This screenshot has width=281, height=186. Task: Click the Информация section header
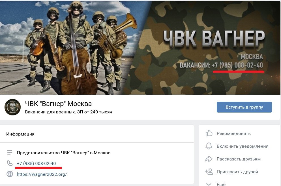click(20, 134)
